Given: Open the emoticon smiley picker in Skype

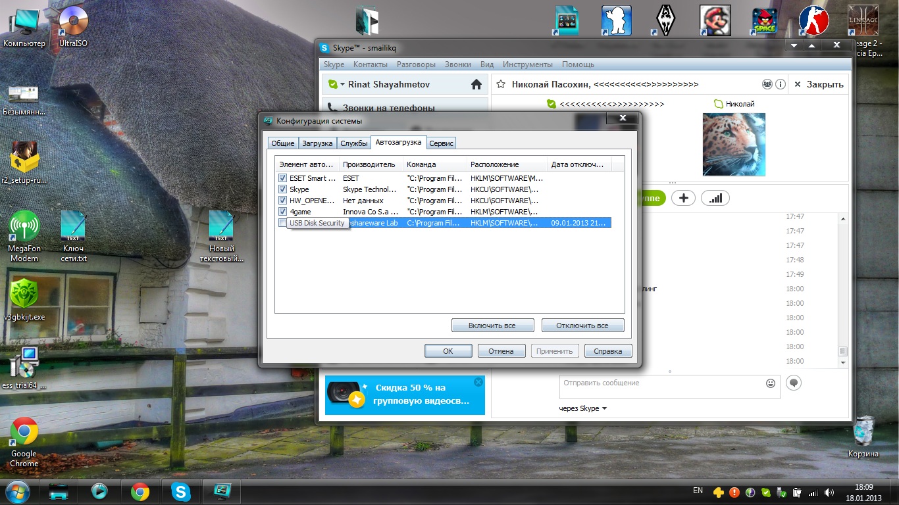Looking at the screenshot, I should click(771, 383).
